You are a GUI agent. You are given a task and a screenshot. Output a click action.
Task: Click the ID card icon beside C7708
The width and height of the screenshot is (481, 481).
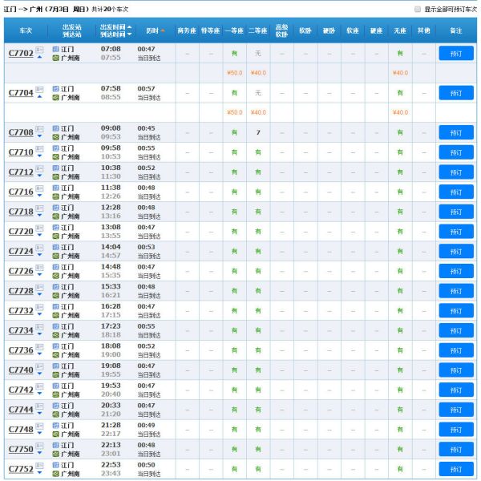coord(39,128)
